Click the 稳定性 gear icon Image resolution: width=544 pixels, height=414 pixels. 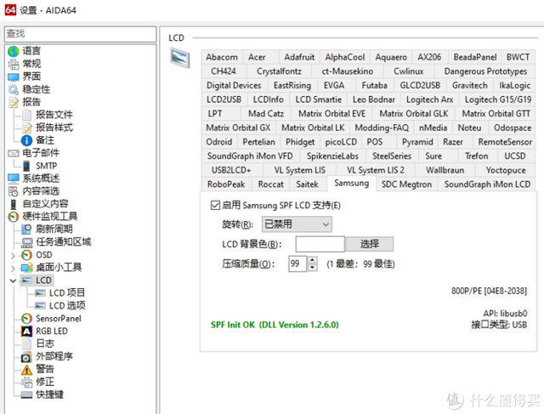point(14,89)
